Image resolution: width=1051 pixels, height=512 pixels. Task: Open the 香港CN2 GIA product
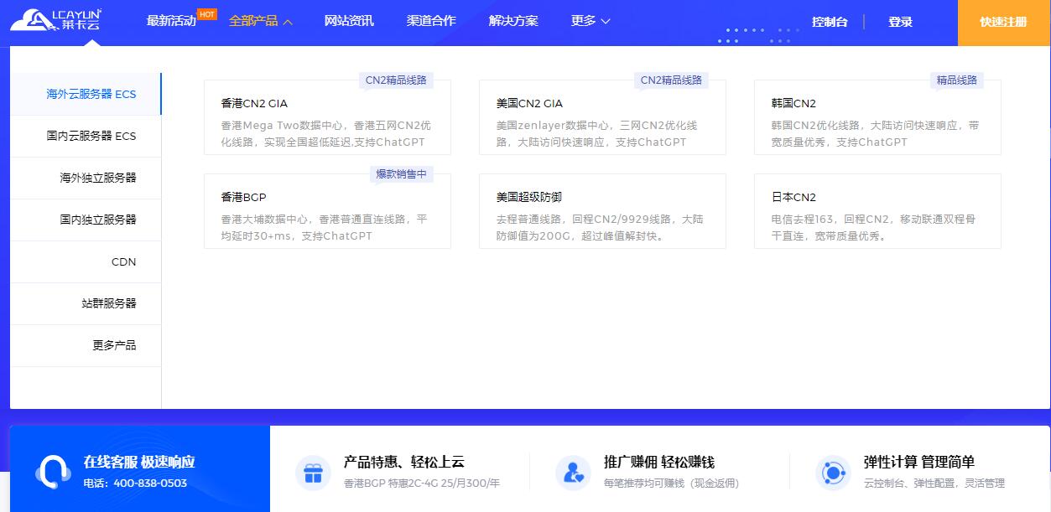327,117
